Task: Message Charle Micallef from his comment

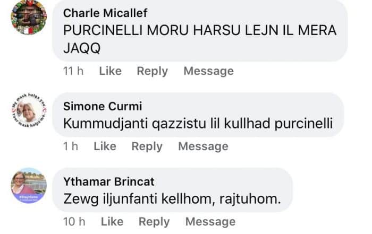Action: 208,71
